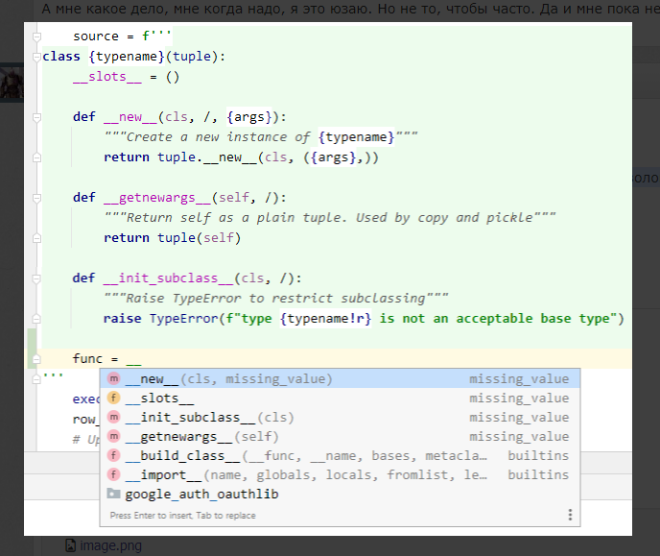The width and height of the screenshot is (660, 556).
Task: Click field icon beside __slots__ suggestion
Action: [x=113, y=398]
